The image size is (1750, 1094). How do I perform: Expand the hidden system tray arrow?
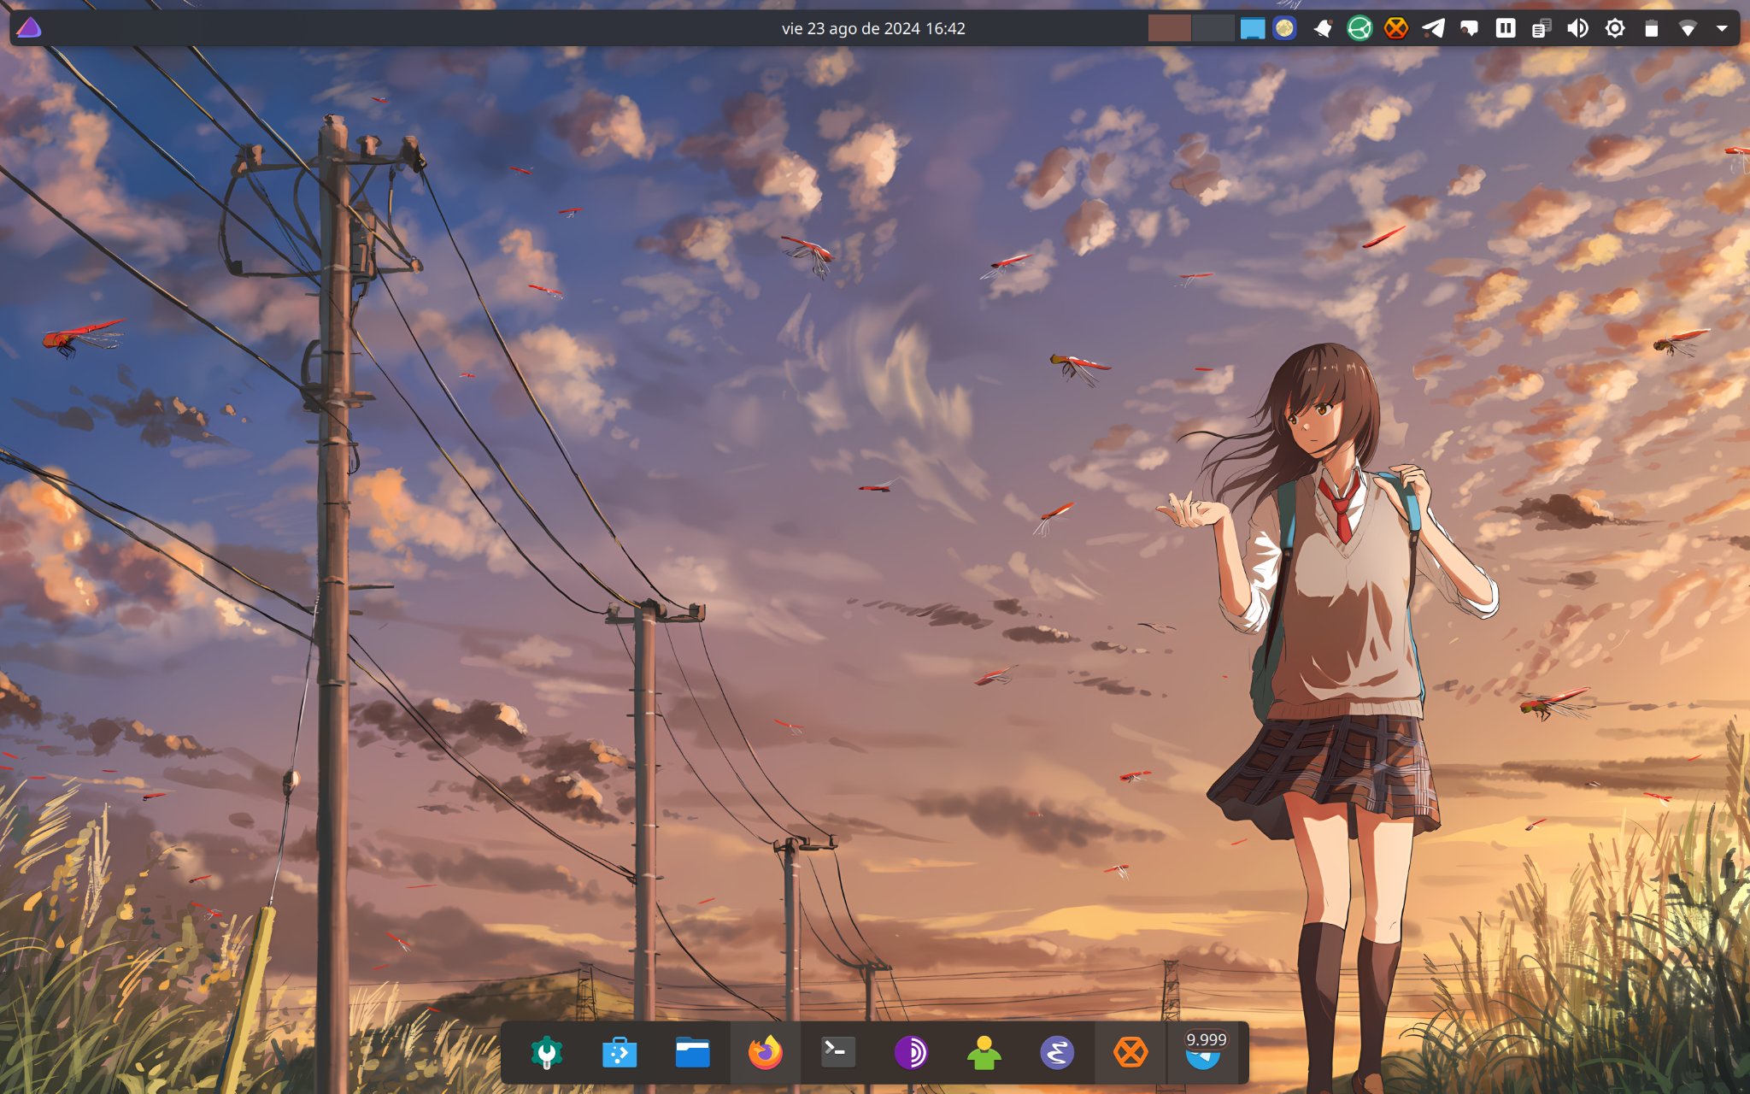click(1722, 28)
